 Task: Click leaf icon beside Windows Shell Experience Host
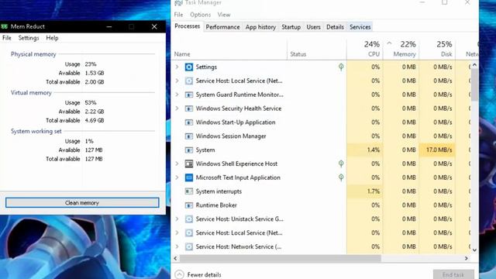[x=341, y=164]
